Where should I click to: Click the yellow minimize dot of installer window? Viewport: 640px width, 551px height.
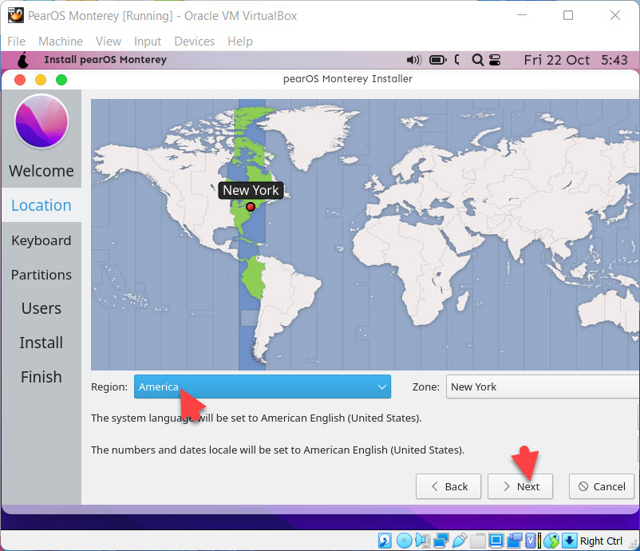41,80
